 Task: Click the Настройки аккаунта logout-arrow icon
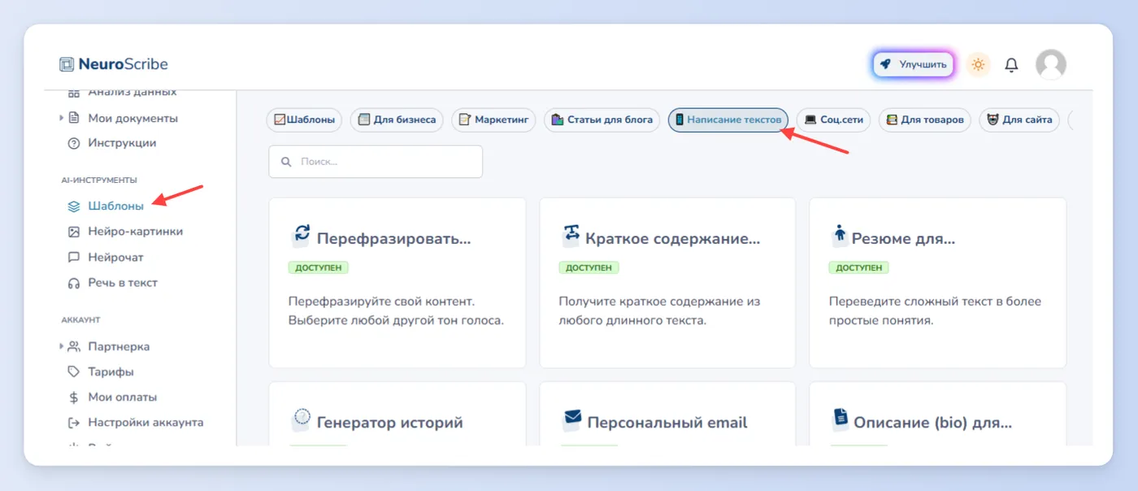[x=74, y=423]
